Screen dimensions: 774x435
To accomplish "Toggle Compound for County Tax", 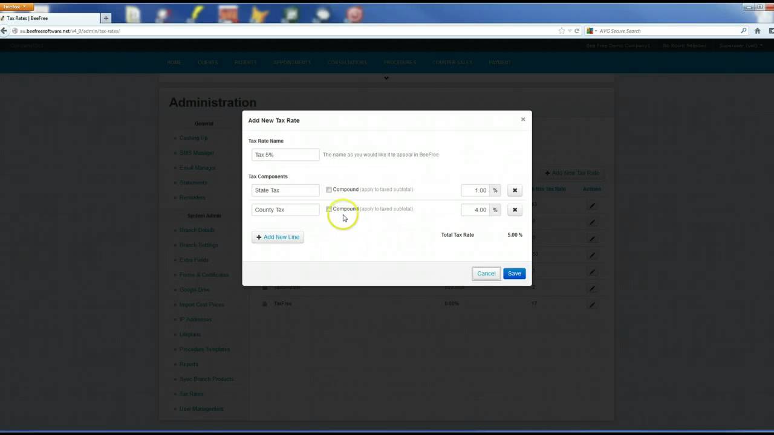I will tap(329, 209).
